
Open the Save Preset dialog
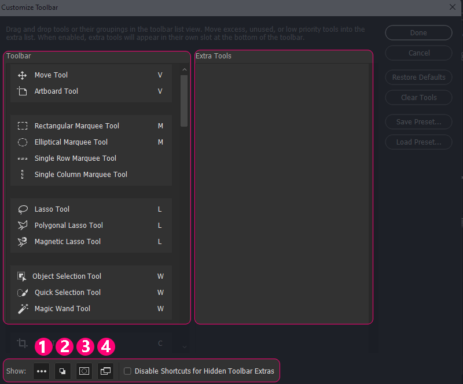[418, 122]
